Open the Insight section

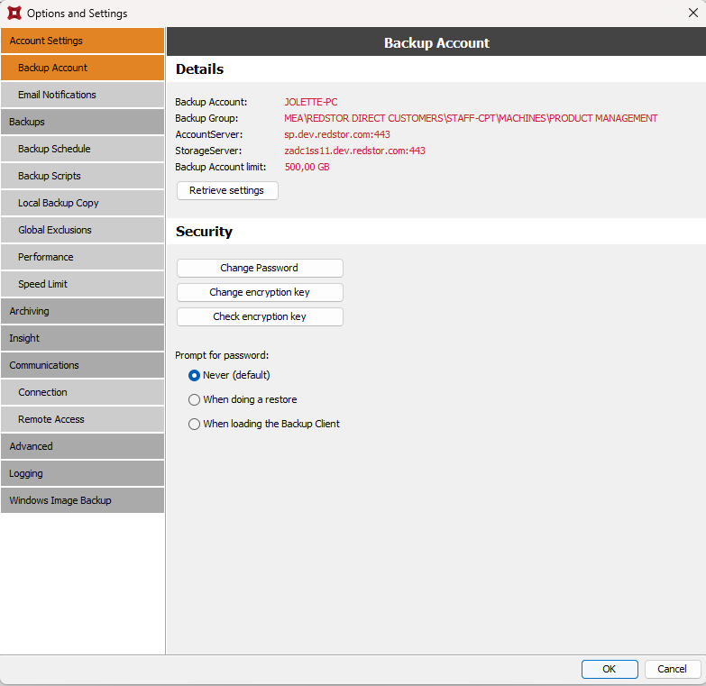pyautogui.click(x=82, y=338)
